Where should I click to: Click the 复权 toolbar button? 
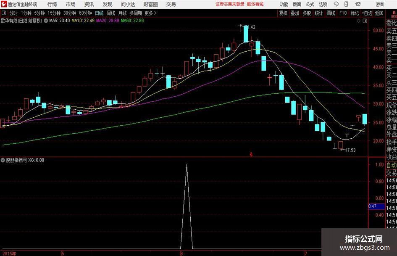[x=283, y=13]
